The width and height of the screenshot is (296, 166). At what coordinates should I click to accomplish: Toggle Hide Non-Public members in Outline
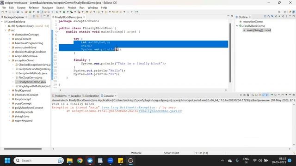click(279, 17)
